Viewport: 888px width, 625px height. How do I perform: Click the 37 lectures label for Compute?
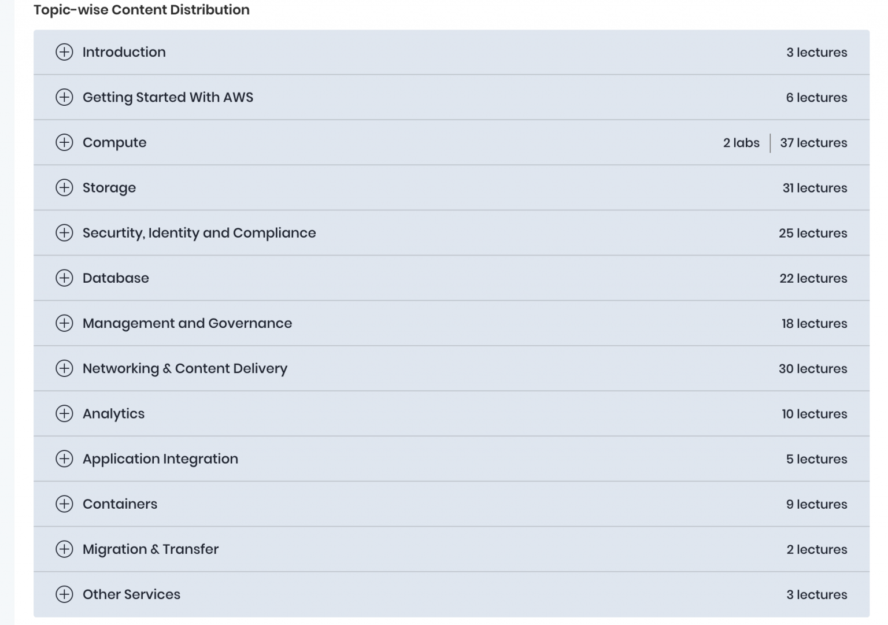coord(813,142)
